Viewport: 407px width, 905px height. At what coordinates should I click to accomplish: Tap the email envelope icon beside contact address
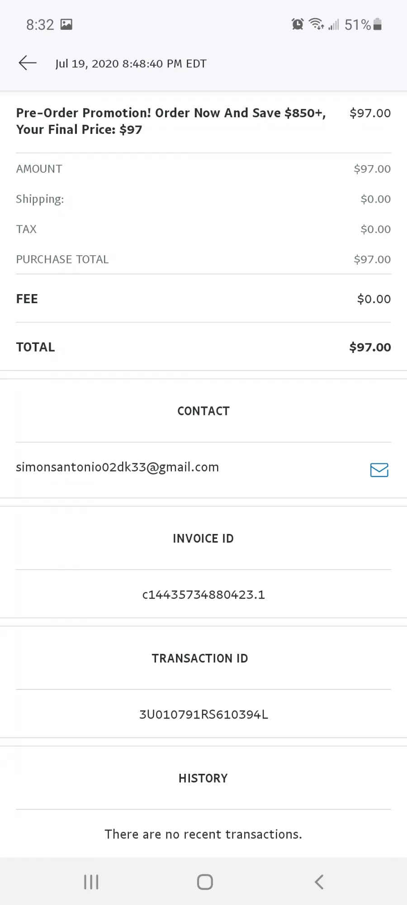coord(379,470)
